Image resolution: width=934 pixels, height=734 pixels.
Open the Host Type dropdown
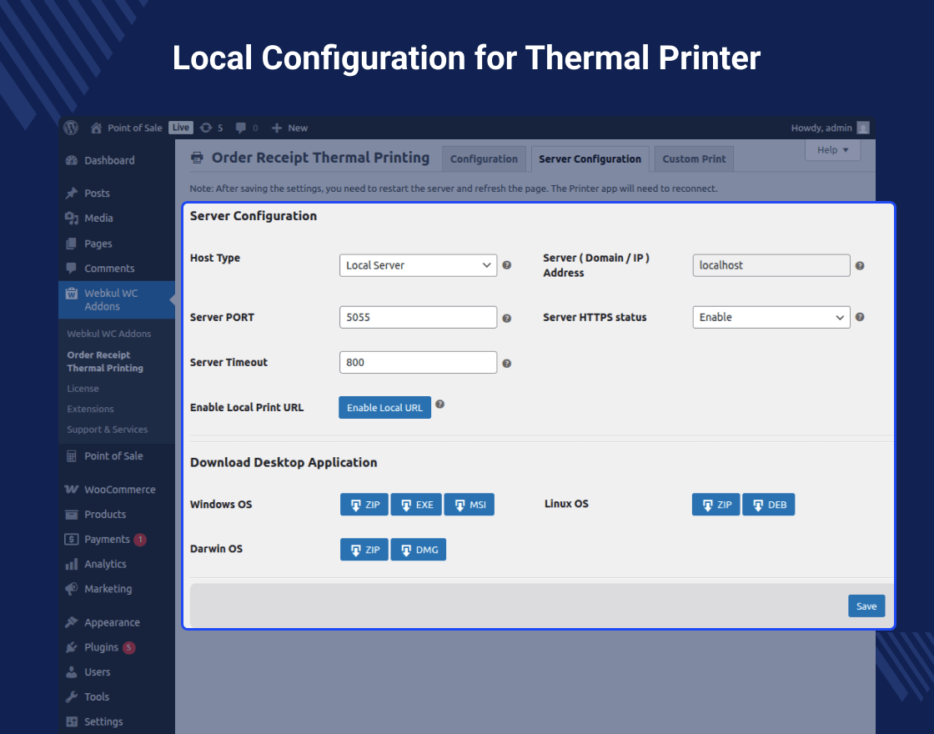pyautogui.click(x=418, y=265)
